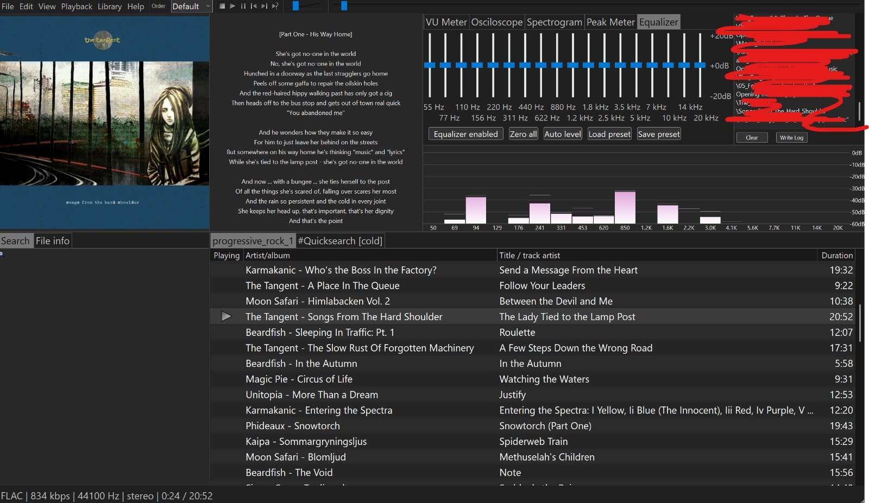
Task: Sort playlist by Duration column header
Action: click(x=836, y=256)
